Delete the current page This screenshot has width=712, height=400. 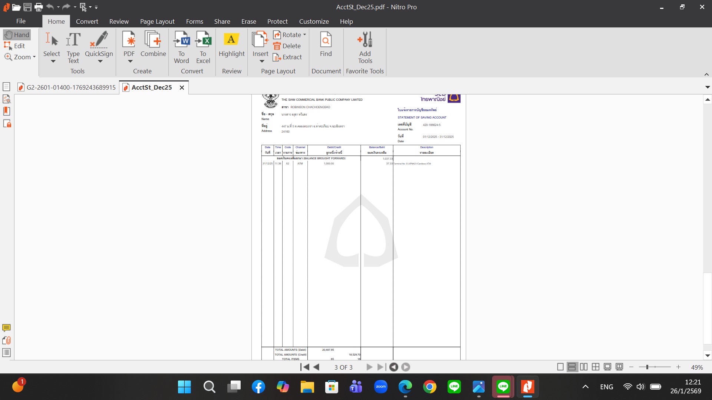[x=287, y=46]
